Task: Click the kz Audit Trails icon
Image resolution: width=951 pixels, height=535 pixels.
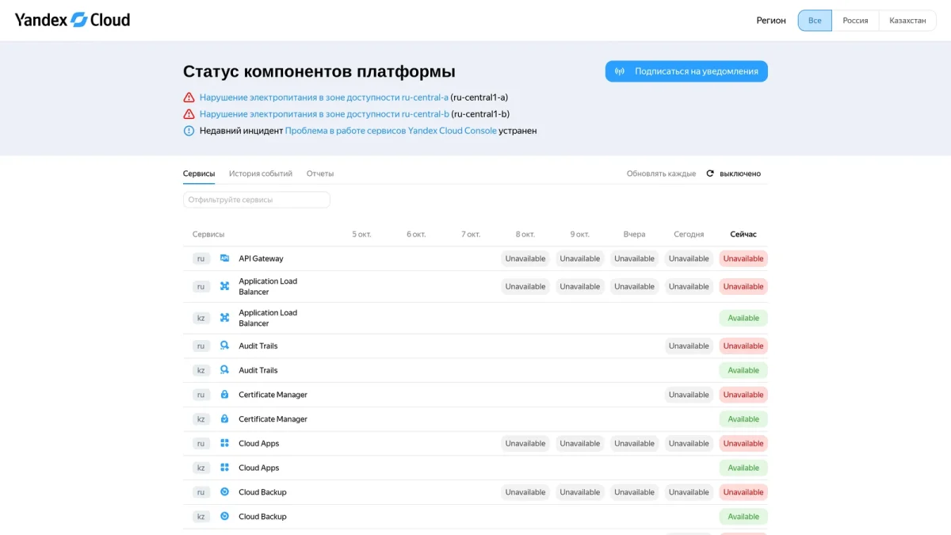Action: 224,370
